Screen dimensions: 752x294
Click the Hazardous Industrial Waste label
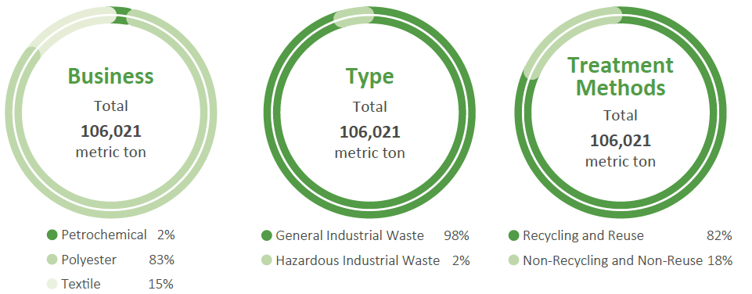point(358,260)
